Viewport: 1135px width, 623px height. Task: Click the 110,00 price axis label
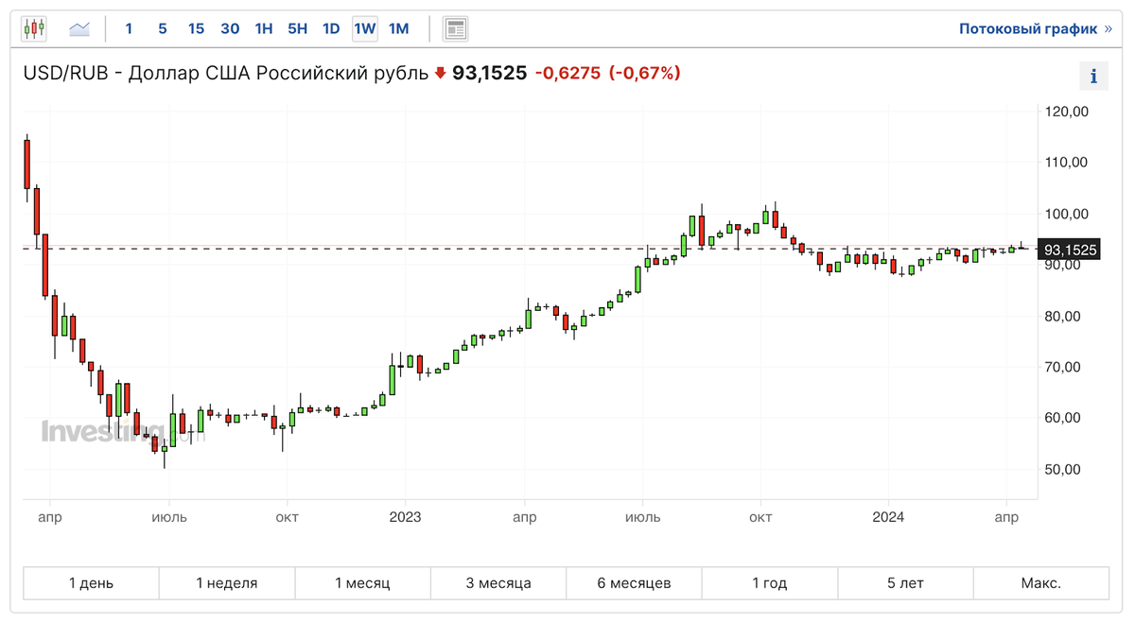1067,163
